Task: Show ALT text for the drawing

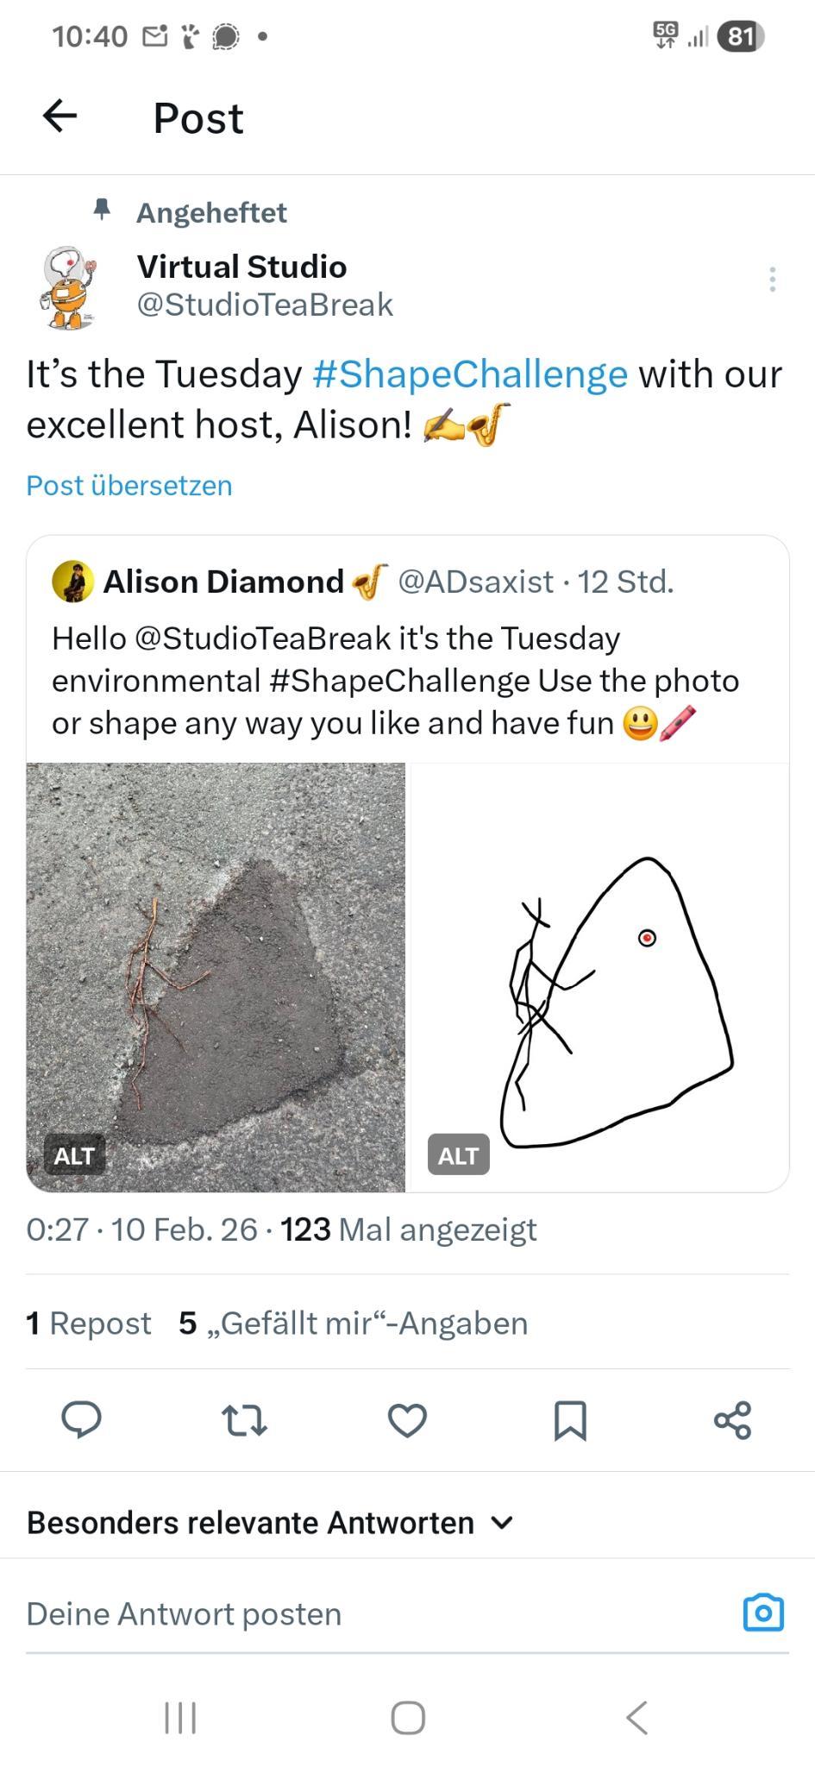Action: pyautogui.click(x=458, y=1155)
